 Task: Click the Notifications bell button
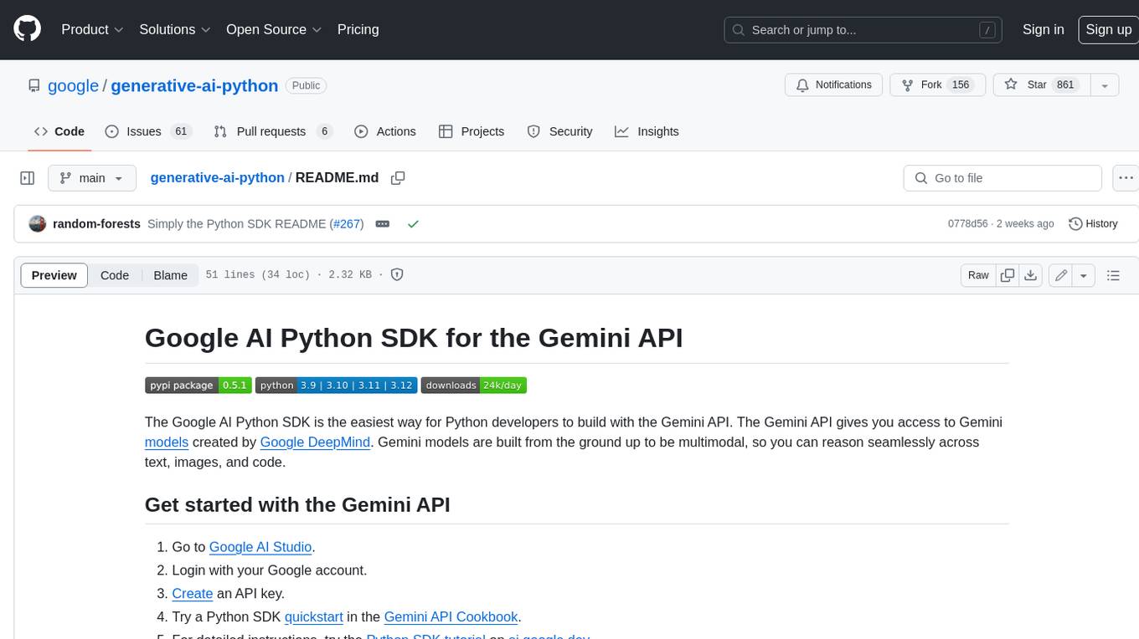(x=833, y=85)
